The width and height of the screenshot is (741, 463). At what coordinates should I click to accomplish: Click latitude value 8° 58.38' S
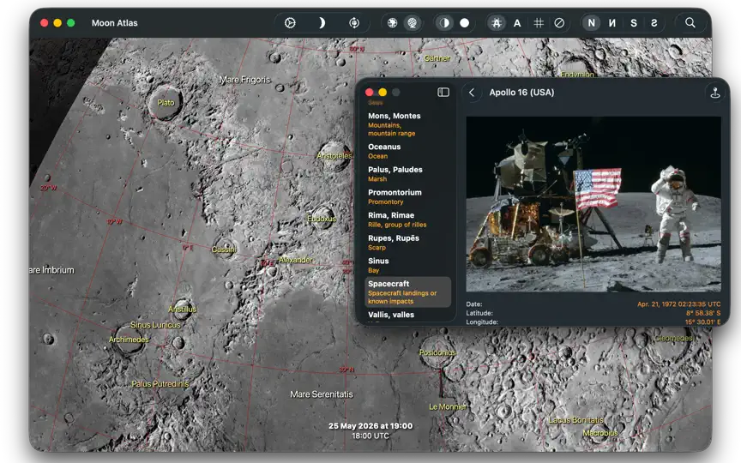point(703,313)
